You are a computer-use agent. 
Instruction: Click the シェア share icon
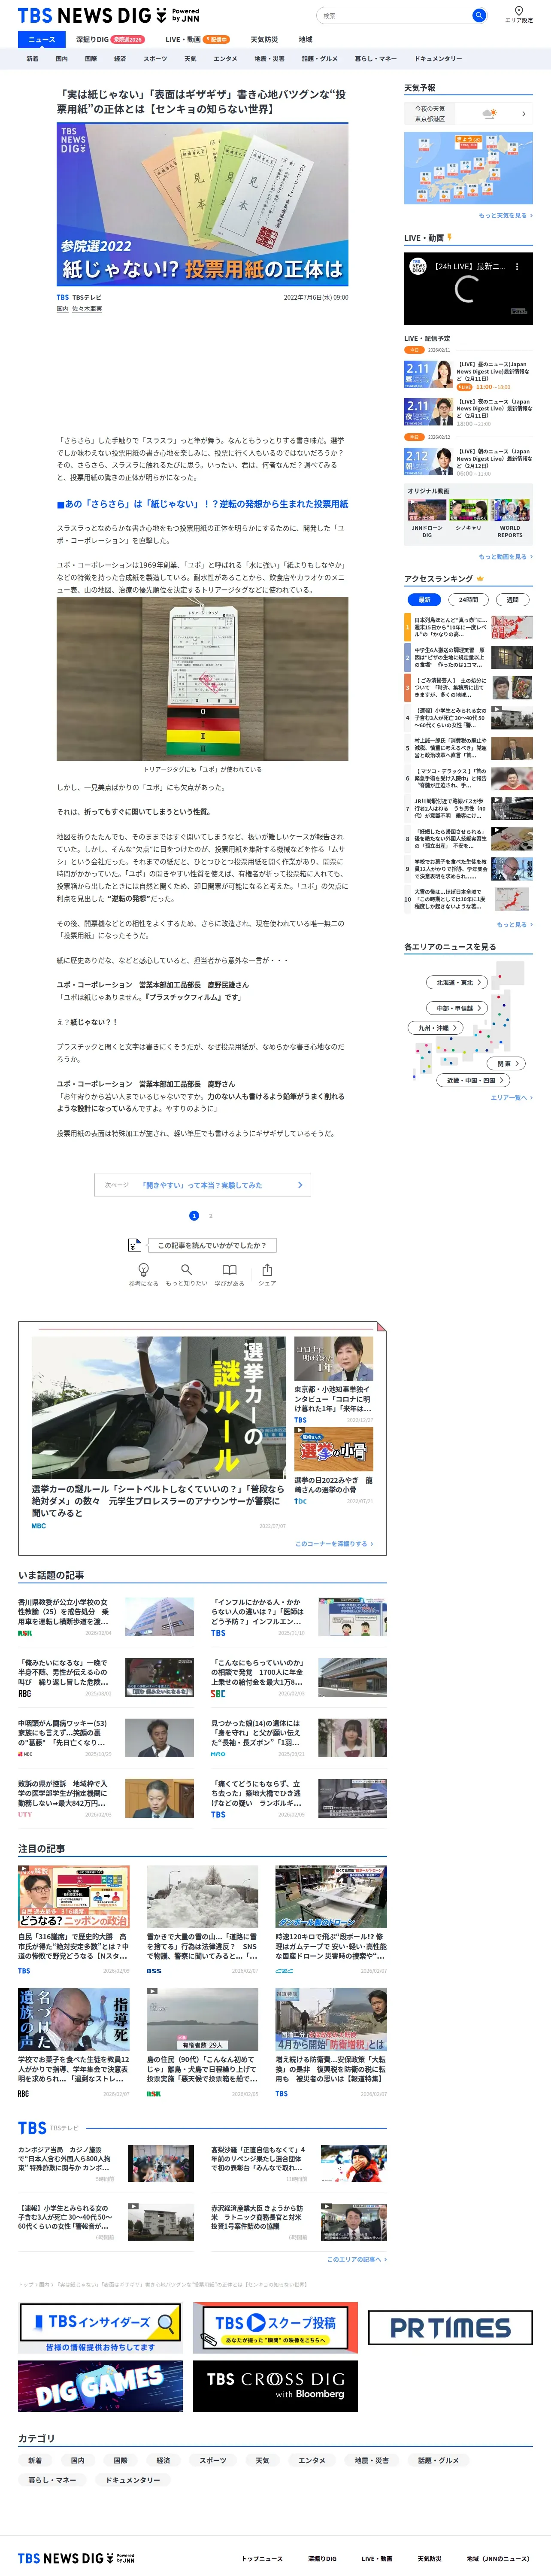pyautogui.click(x=267, y=1270)
